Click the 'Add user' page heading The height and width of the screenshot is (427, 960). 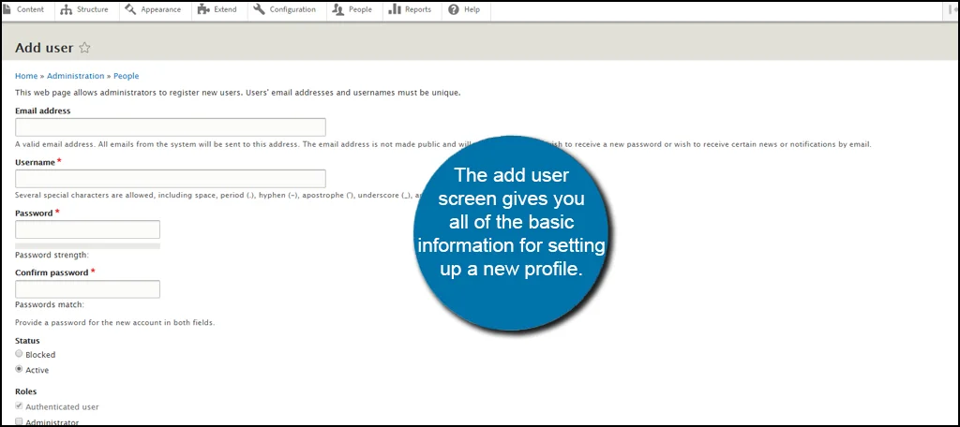(44, 48)
